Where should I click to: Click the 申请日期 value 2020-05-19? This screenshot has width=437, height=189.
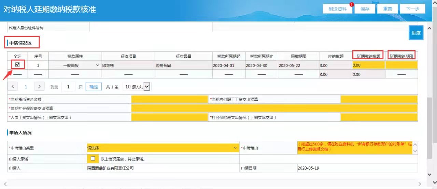tap(308, 168)
